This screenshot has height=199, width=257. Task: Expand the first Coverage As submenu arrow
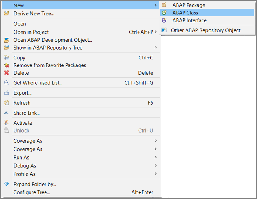[155, 141]
